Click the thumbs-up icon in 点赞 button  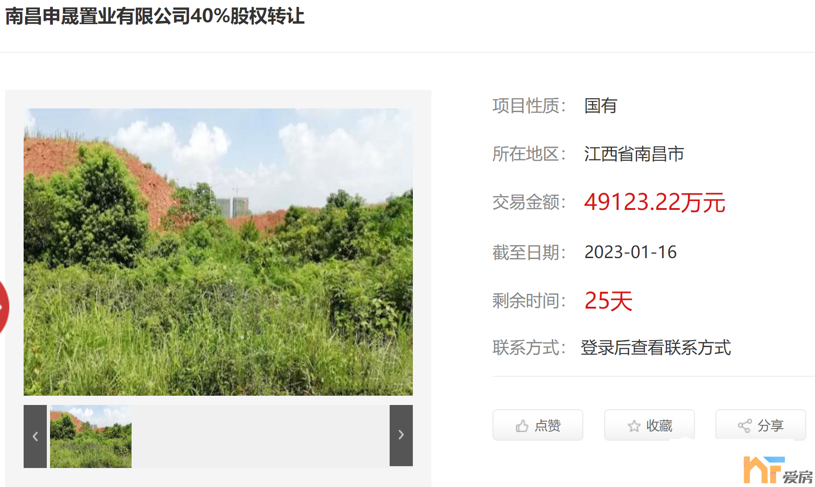(522, 426)
